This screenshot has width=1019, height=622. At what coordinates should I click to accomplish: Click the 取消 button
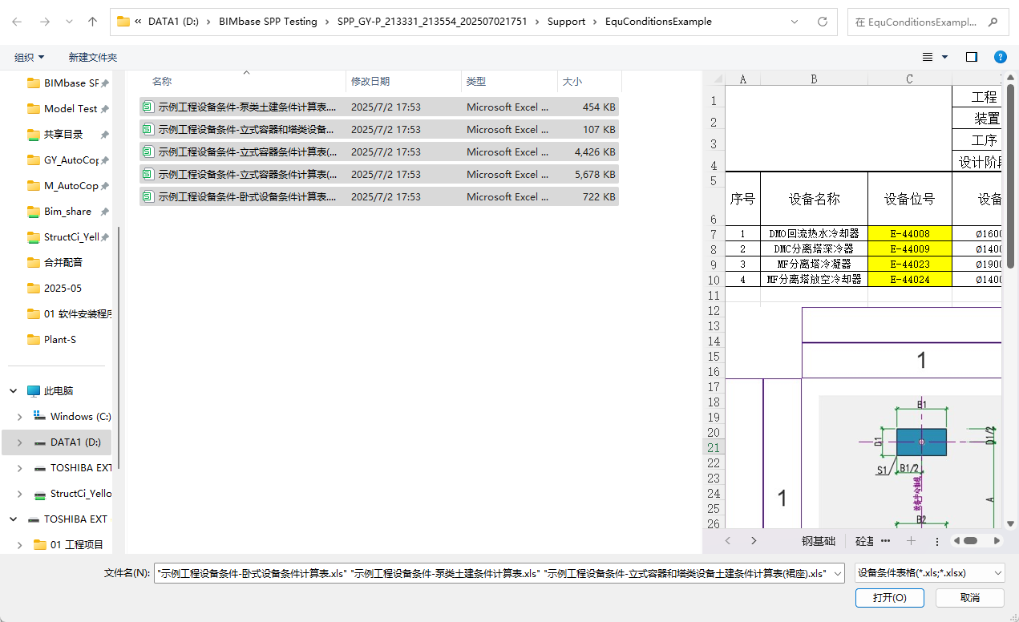[969, 598]
